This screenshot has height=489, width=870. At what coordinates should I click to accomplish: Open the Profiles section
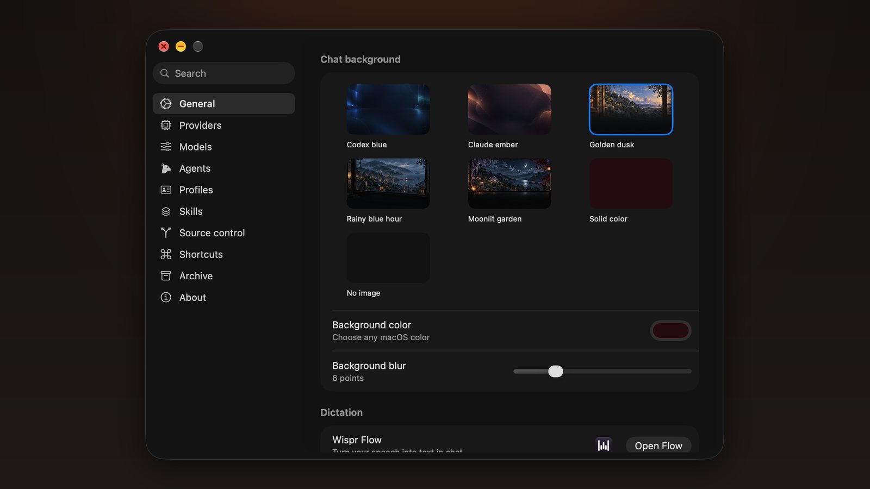coord(224,190)
